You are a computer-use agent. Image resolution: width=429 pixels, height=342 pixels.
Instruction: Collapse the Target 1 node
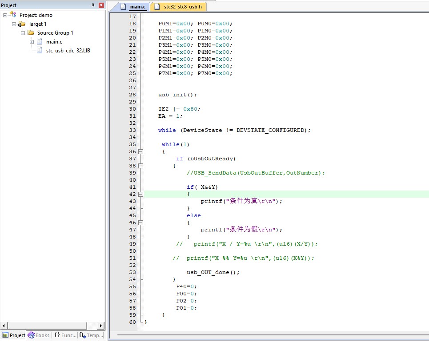click(14, 24)
